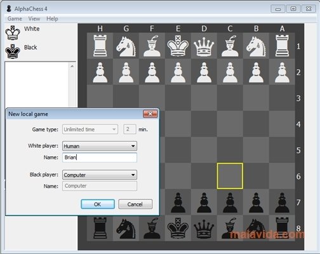320x254 pixels.
Task: Select the black king on E8
Action: coord(178,228)
